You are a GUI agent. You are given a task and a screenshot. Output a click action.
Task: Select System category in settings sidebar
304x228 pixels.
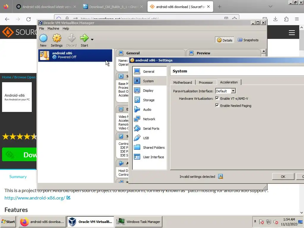click(150, 81)
